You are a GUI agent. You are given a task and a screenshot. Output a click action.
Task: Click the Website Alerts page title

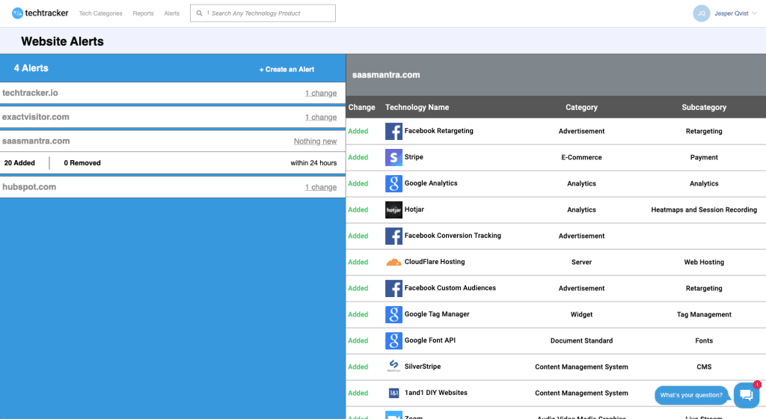[63, 41]
